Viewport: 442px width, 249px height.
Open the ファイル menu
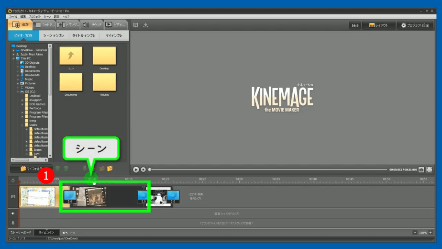point(13,16)
